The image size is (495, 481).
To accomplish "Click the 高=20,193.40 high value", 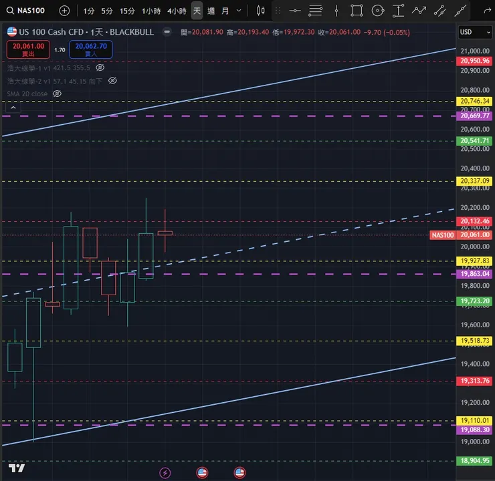I will coord(248,32).
